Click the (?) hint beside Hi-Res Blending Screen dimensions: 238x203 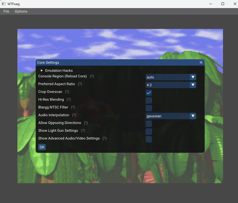tap(69, 100)
